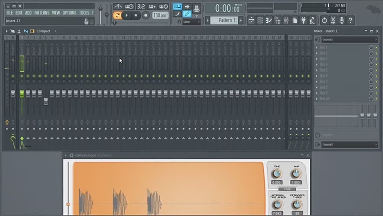Open the Plugin picker plug icon
The image size is (383, 216).
tap(303, 20)
